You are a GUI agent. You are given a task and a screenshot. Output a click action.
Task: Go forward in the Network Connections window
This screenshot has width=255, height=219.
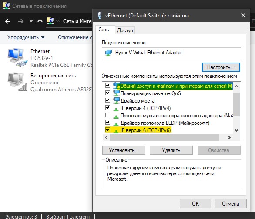21,21
